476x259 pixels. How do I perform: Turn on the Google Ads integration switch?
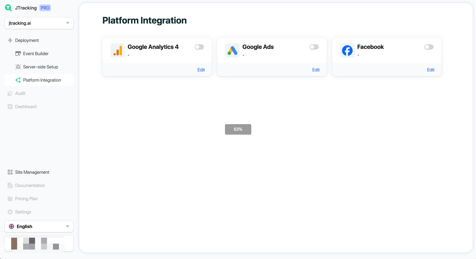314,47
